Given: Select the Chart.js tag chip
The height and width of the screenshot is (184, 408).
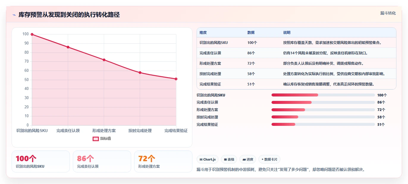Looking at the screenshot, I should [207, 159].
